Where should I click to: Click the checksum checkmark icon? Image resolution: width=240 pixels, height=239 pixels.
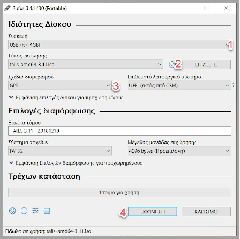172,65
